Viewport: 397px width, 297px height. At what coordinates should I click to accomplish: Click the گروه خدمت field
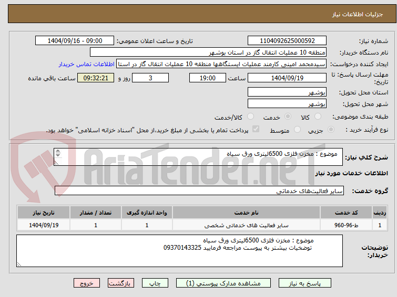coord(199,190)
